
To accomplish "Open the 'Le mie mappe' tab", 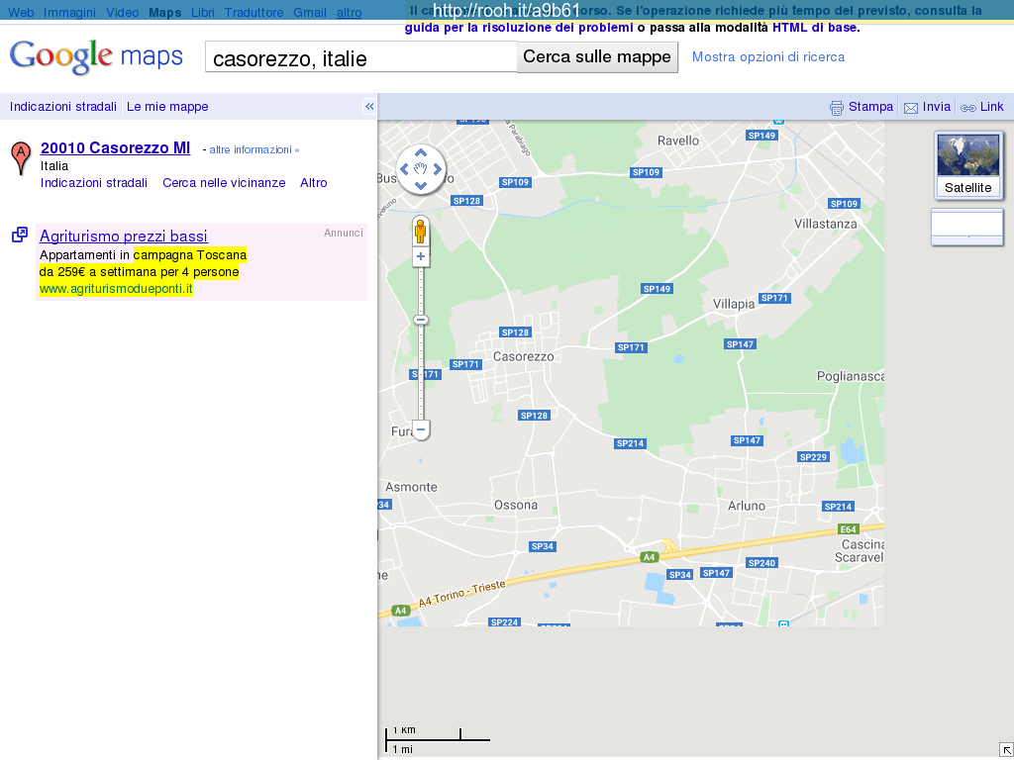I will pyautogui.click(x=167, y=107).
